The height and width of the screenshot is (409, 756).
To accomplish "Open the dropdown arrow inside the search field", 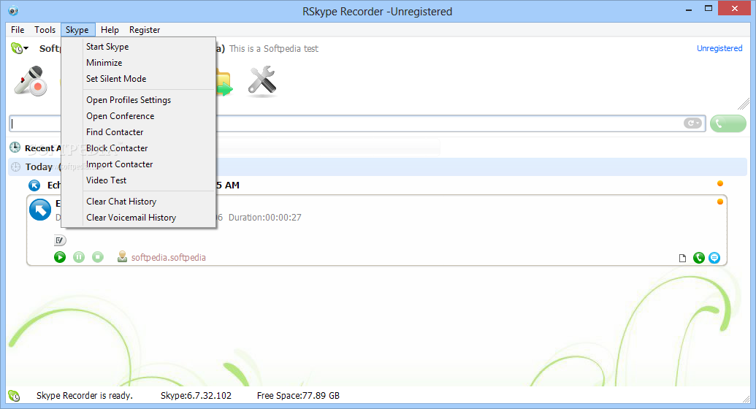I will pos(693,123).
